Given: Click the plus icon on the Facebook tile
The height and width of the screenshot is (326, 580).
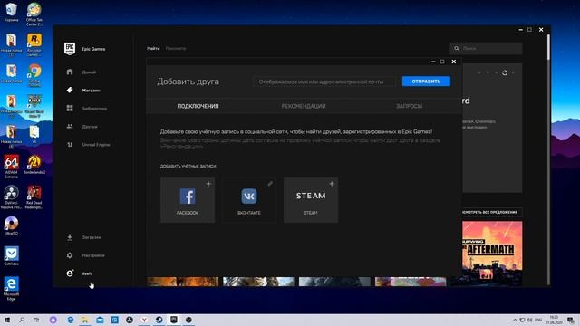Looking at the screenshot, I should coord(208,184).
